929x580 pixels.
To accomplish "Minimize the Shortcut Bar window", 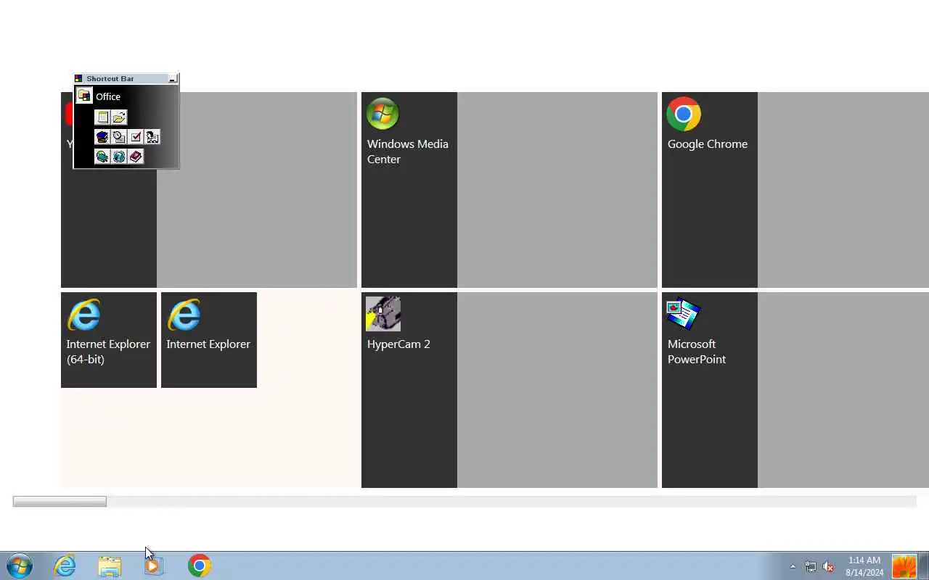I will coord(172,78).
